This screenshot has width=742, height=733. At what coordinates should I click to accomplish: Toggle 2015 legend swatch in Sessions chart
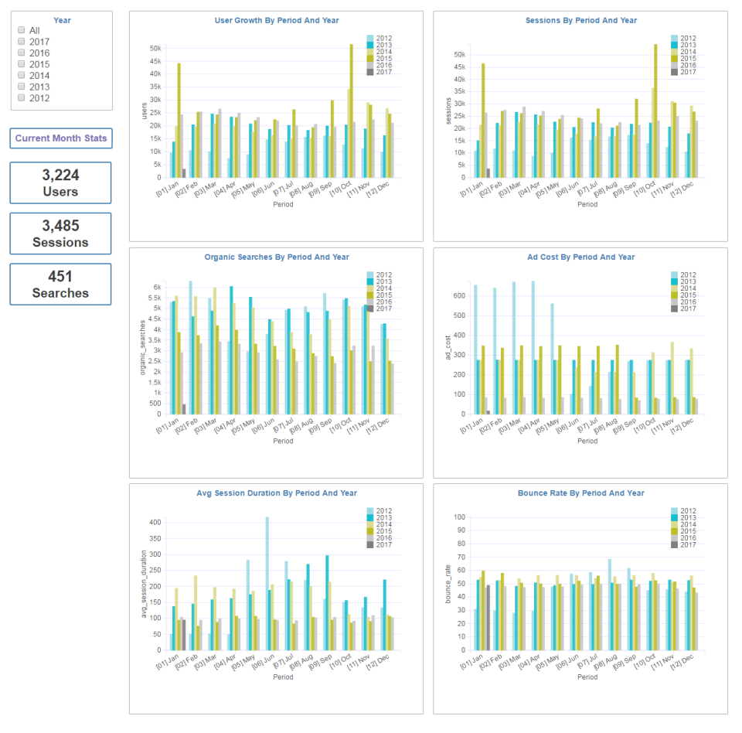(x=675, y=58)
